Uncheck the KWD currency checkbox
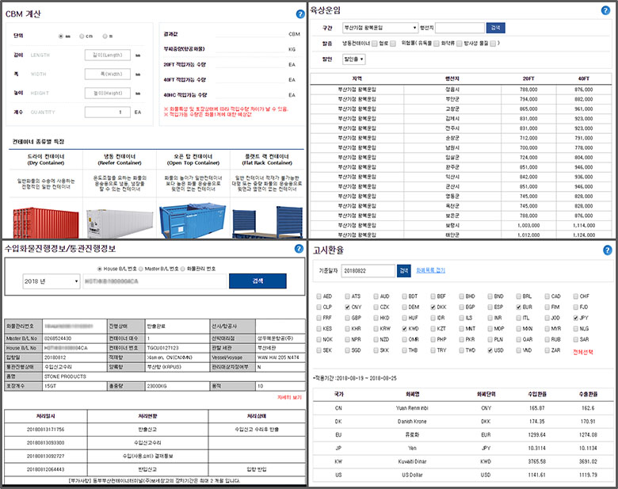Viewport: 618px width, 489px height. click(x=404, y=328)
